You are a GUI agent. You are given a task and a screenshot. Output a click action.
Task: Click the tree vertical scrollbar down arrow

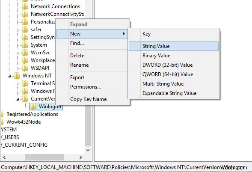click(x=88, y=150)
